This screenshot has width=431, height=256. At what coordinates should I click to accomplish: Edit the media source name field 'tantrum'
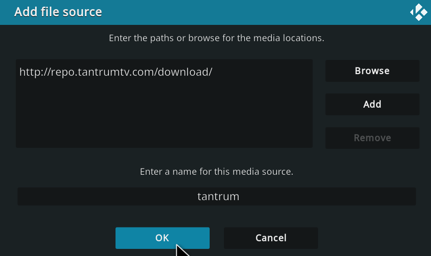click(217, 197)
